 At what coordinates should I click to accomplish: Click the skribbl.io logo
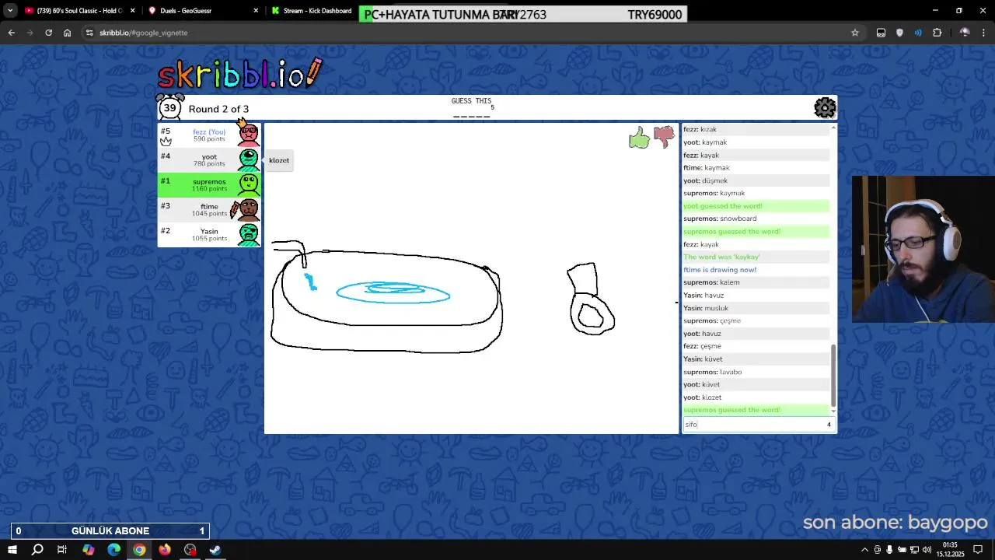pos(239,74)
